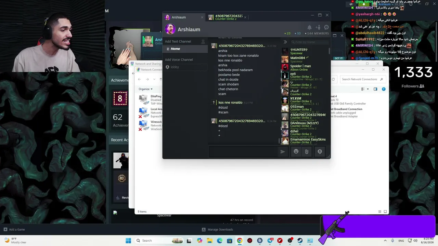Open Microsoft Store from taskbar
438x246 pixels.
point(230,241)
